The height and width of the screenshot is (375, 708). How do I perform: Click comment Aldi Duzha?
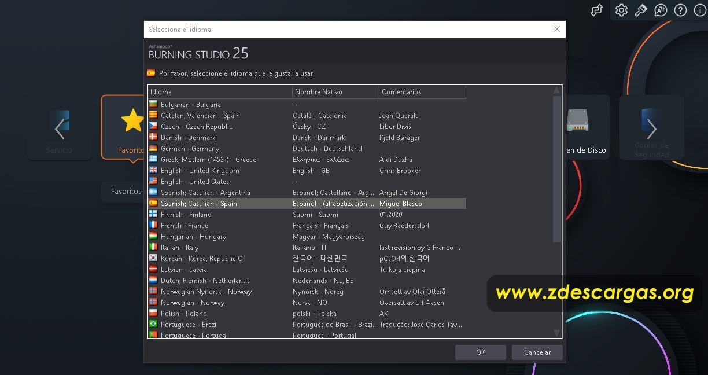click(396, 160)
